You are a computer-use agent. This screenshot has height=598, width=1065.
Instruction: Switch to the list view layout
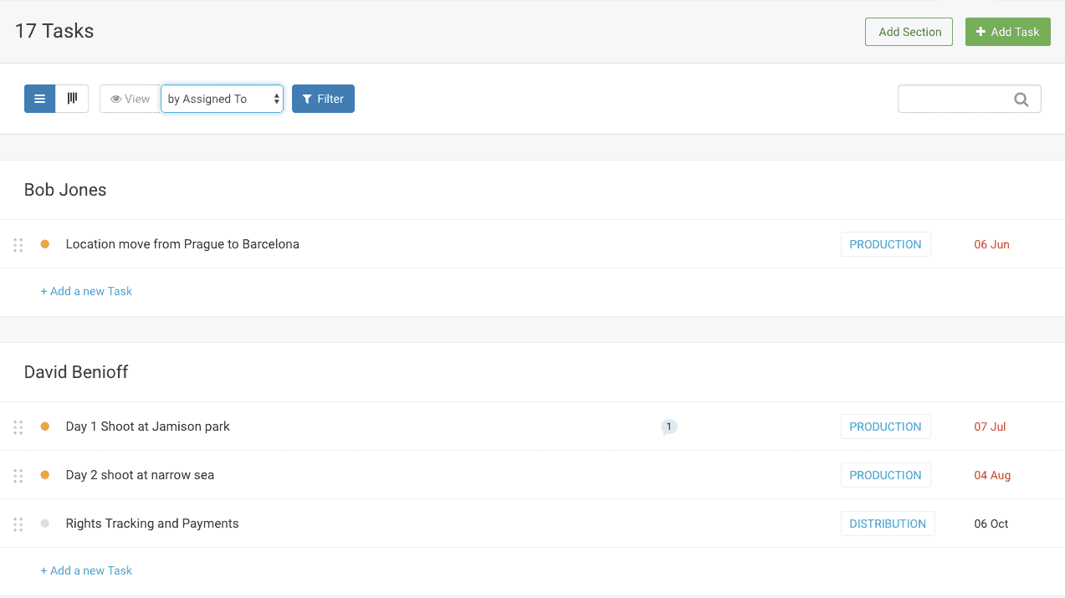(39, 98)
